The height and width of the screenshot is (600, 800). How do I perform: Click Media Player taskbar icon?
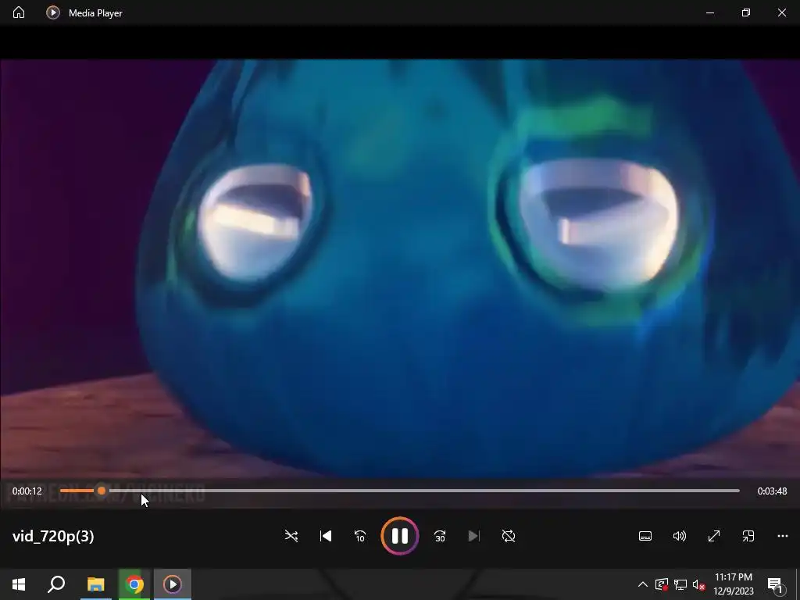(173, 584)
